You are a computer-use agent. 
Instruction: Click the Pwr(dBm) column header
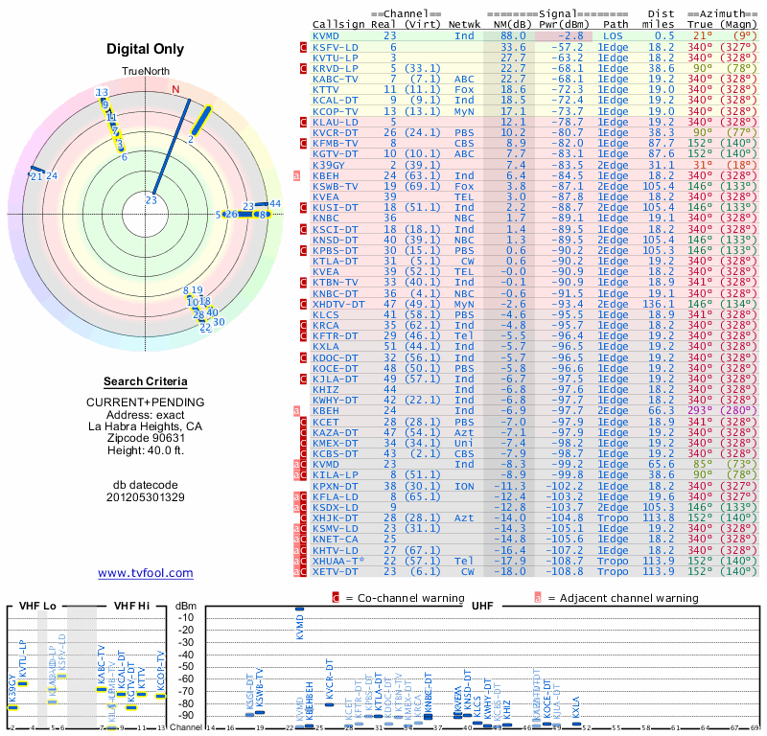pyautogui.click(x=565, y=24)
